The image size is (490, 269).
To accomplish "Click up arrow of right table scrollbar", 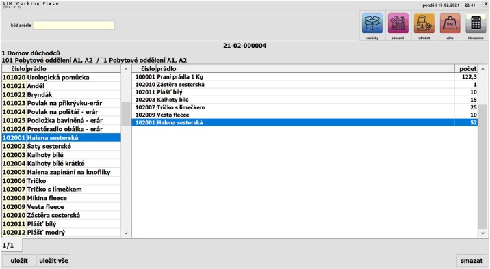I will pos(482,69).
